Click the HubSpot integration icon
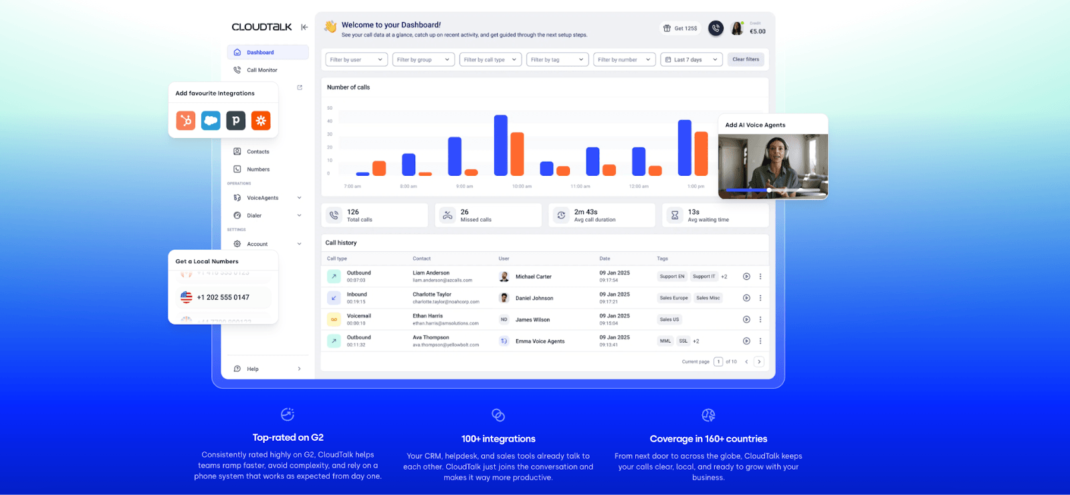The width and height of the screenshot is (1070, 495). pyautogui.click(x=186, y=120)
